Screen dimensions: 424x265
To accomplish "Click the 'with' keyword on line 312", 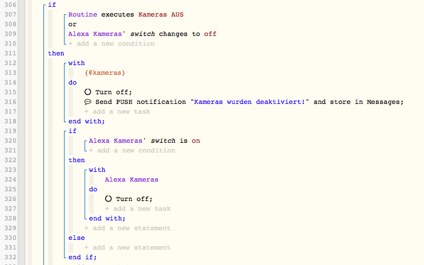I will (77, 63).
